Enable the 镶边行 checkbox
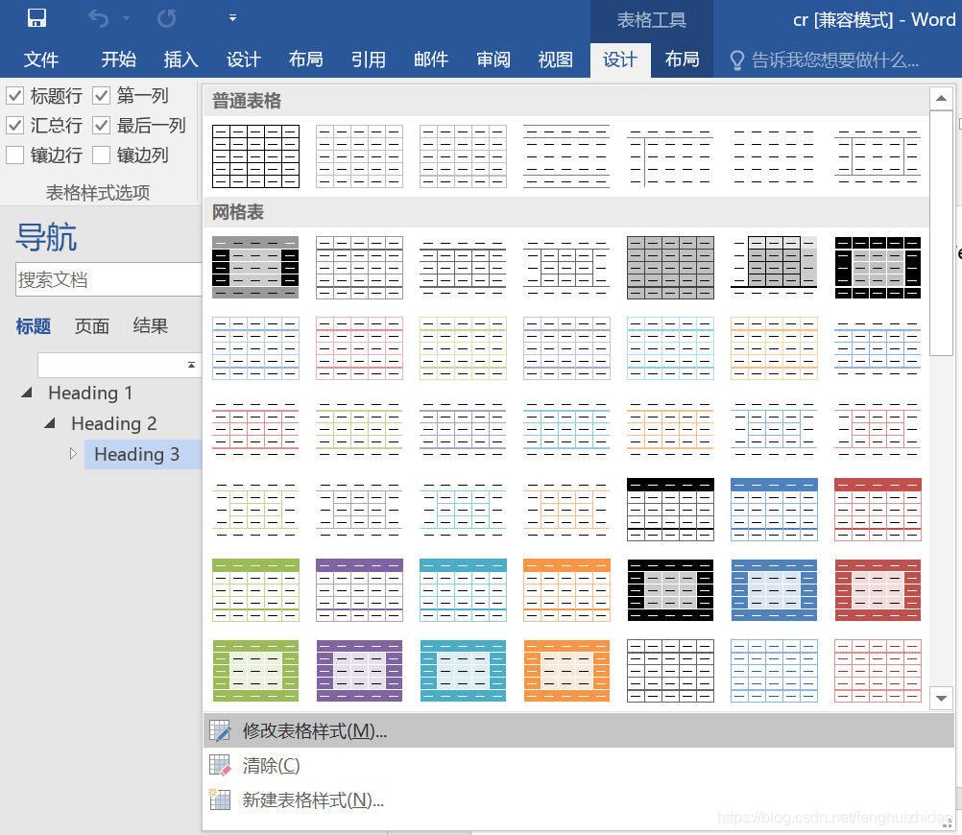The height and width of the screenshot is (835, 962). (13, 155)
